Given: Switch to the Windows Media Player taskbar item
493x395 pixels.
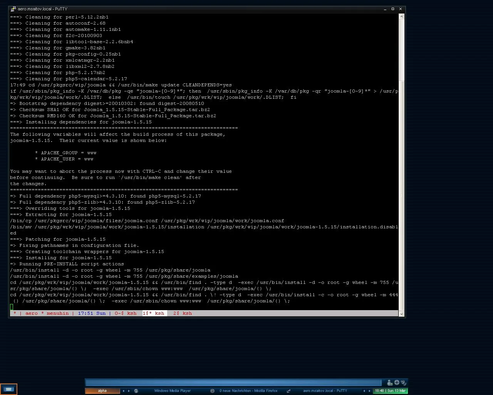Looking at the screenshot, I should pyautogui.click(x=172, y=391).
